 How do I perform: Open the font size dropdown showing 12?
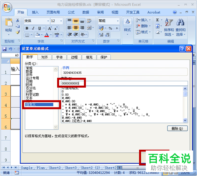(61, 21)
